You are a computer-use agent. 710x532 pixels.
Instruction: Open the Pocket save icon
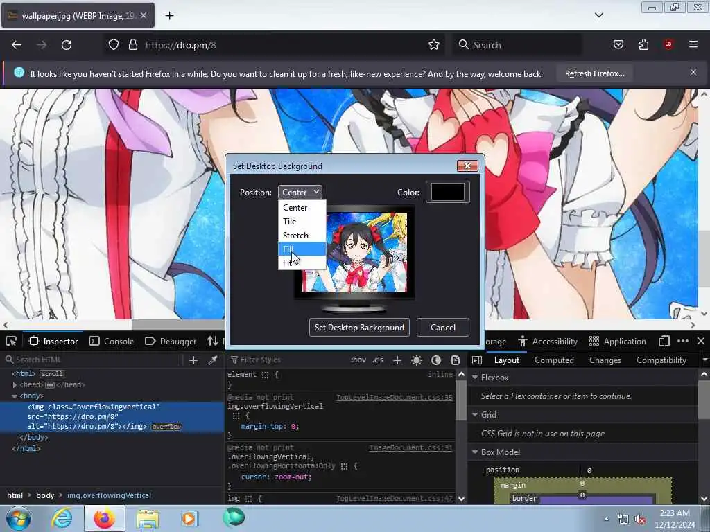618,45
